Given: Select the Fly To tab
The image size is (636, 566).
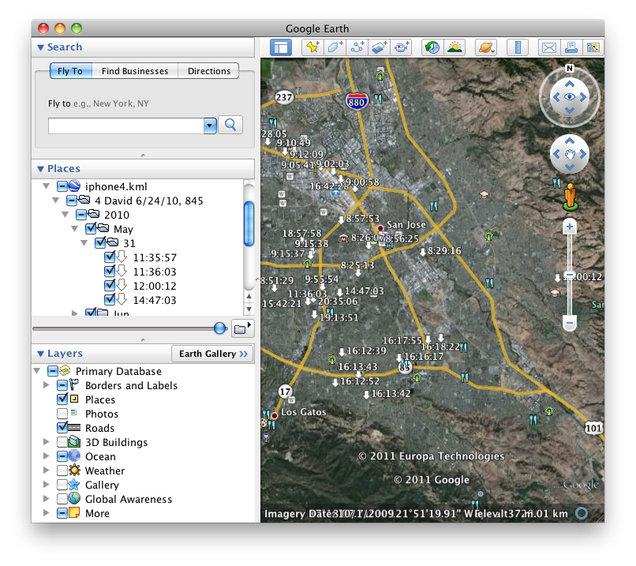Looking at the screenshot, I should (x=70, y=71).
